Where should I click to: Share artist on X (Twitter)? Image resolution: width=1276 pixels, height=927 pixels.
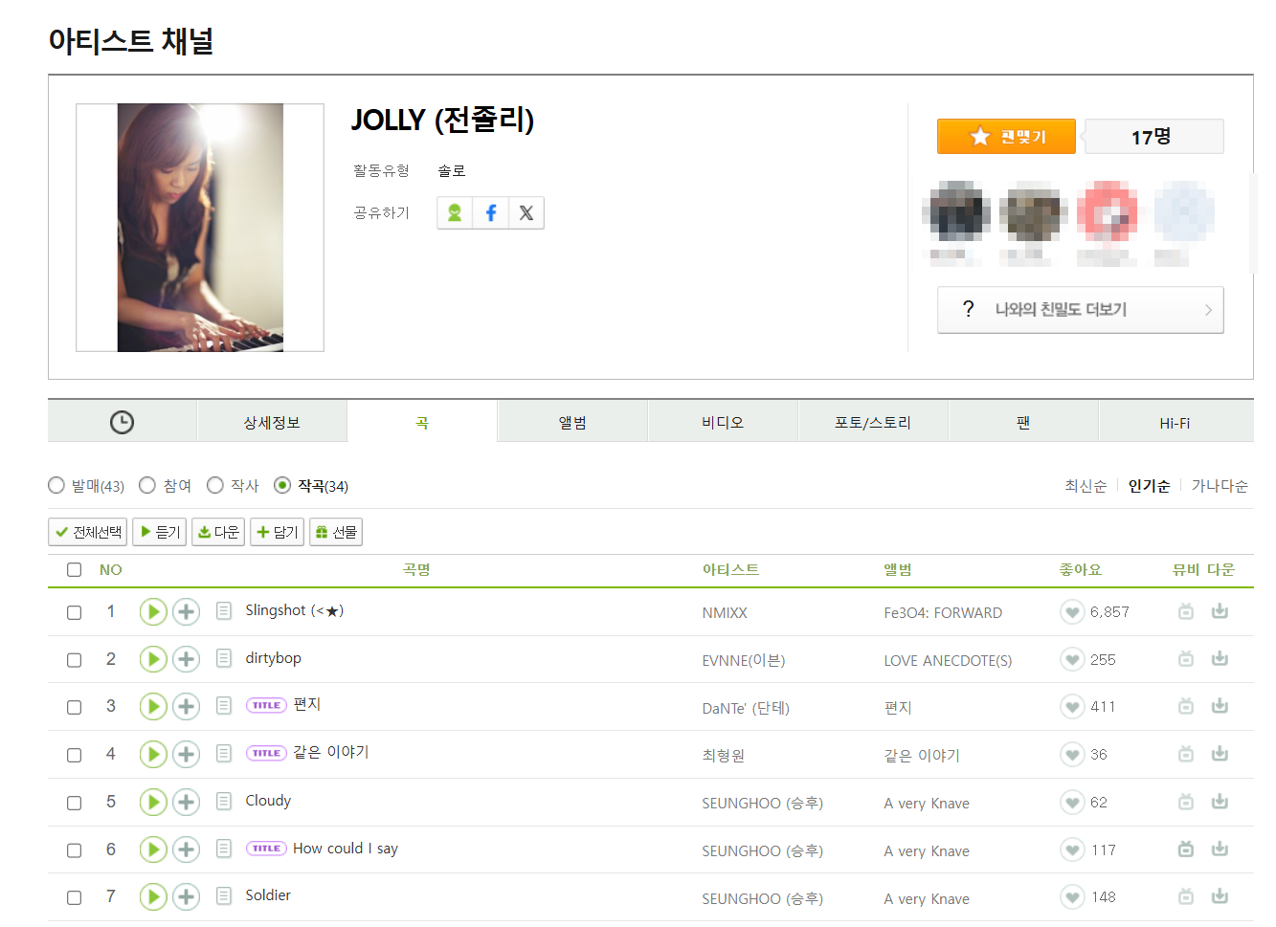click(526, 213)
